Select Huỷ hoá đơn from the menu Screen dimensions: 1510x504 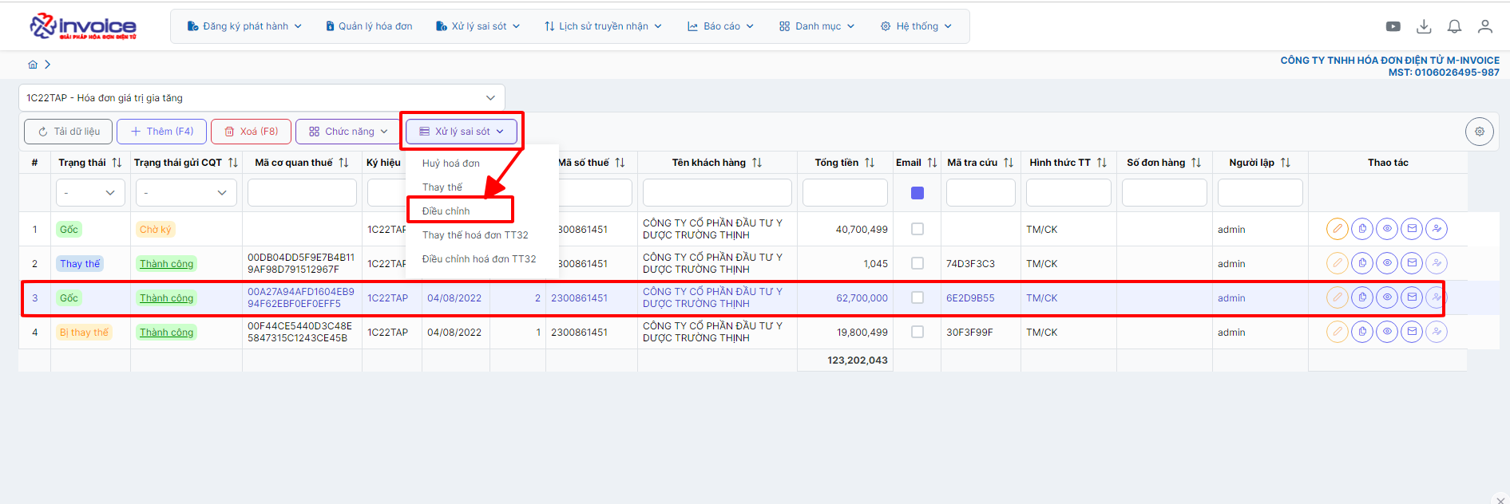[451, 163]
